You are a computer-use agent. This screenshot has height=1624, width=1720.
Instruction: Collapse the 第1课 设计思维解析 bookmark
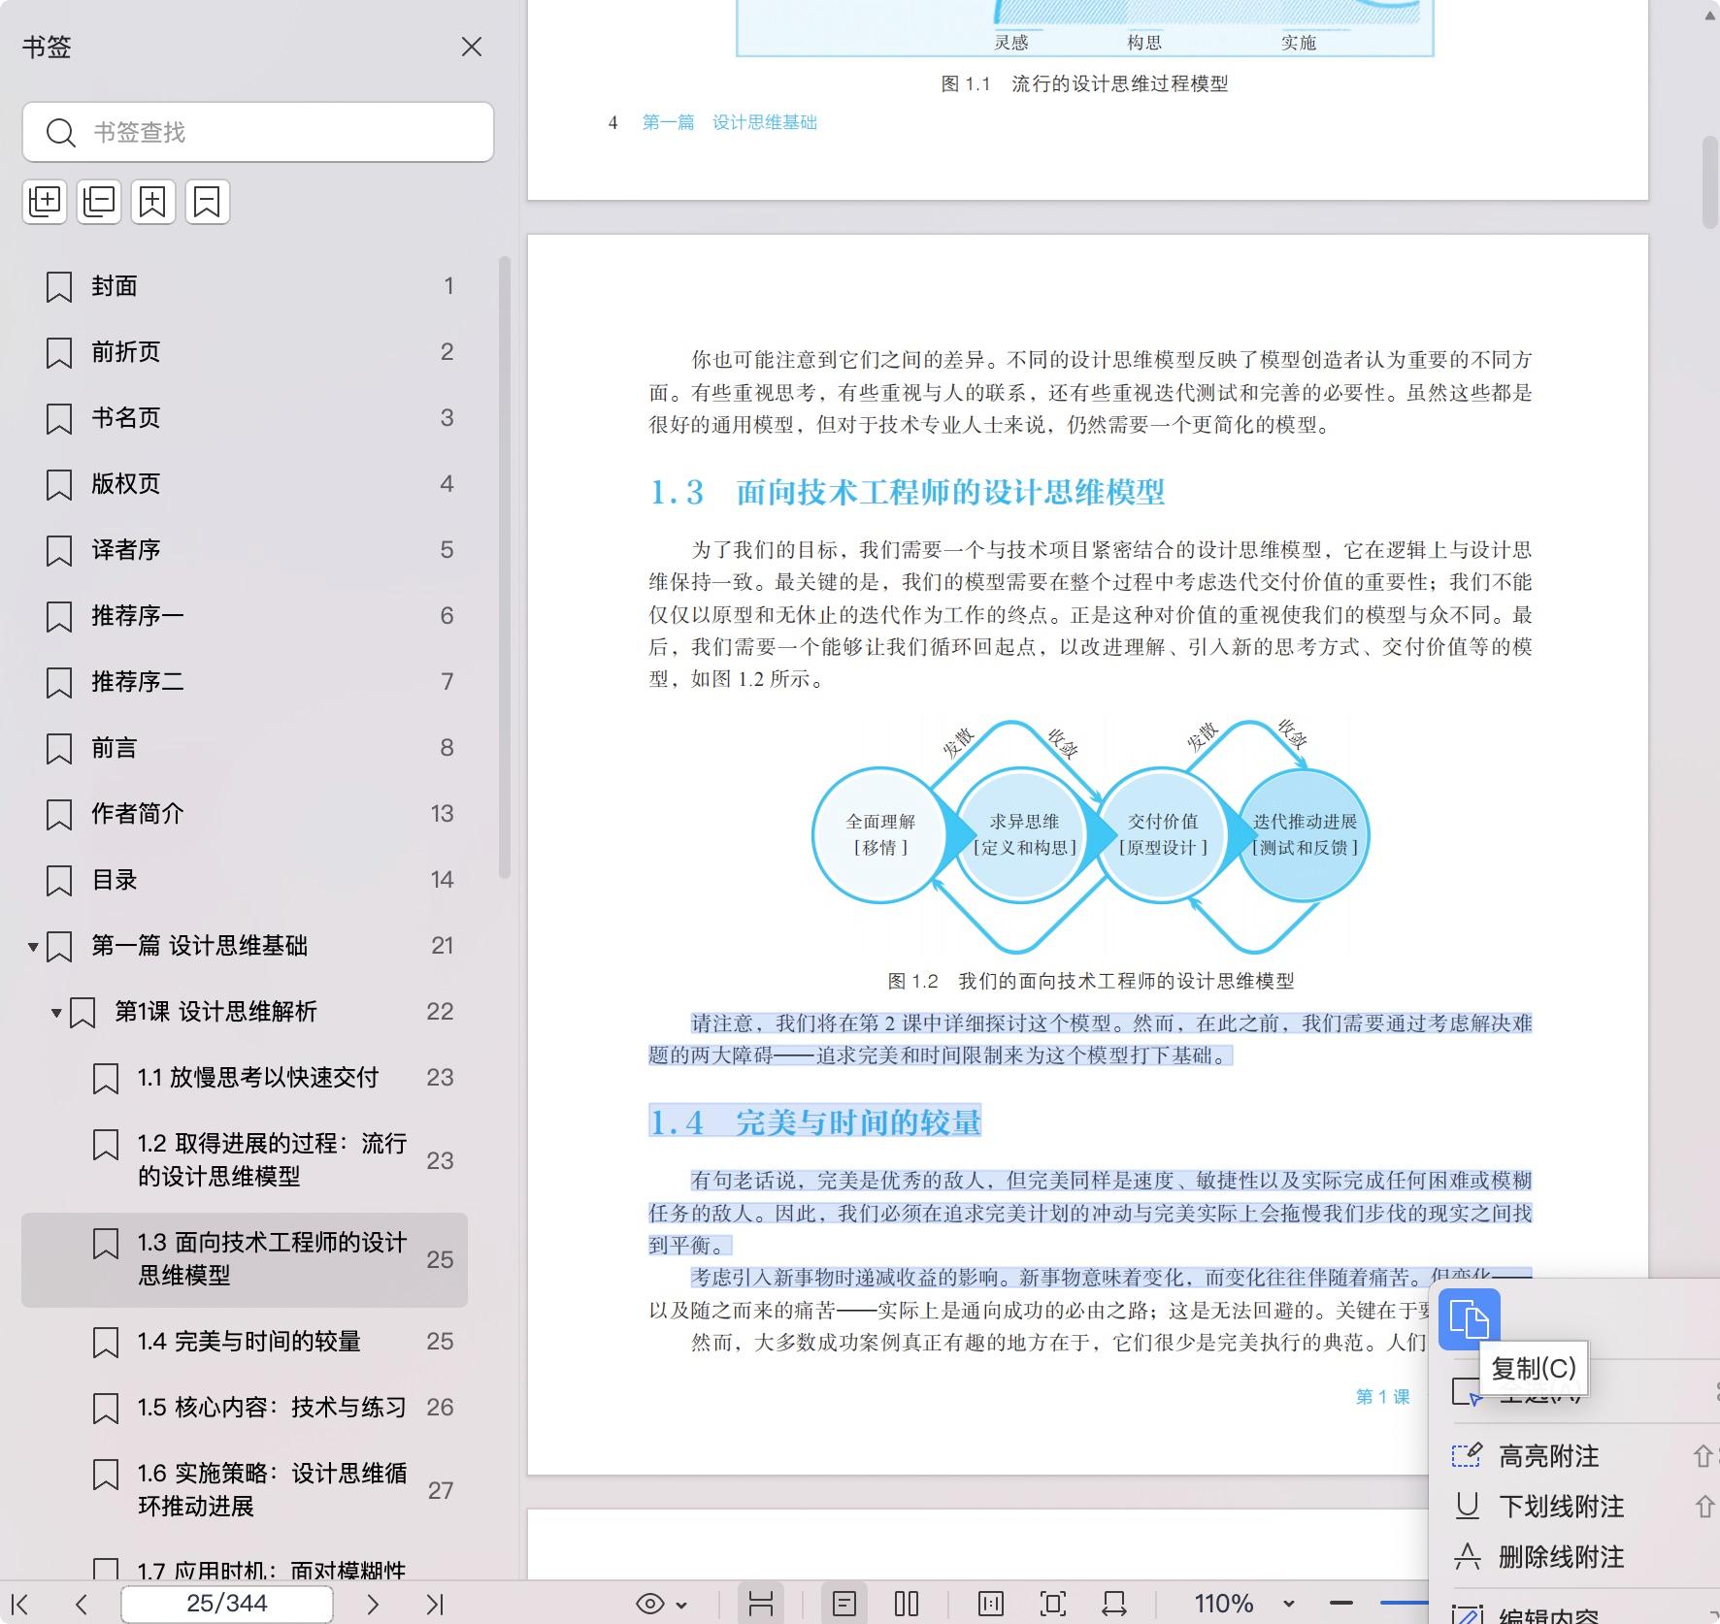[56, 1012]
